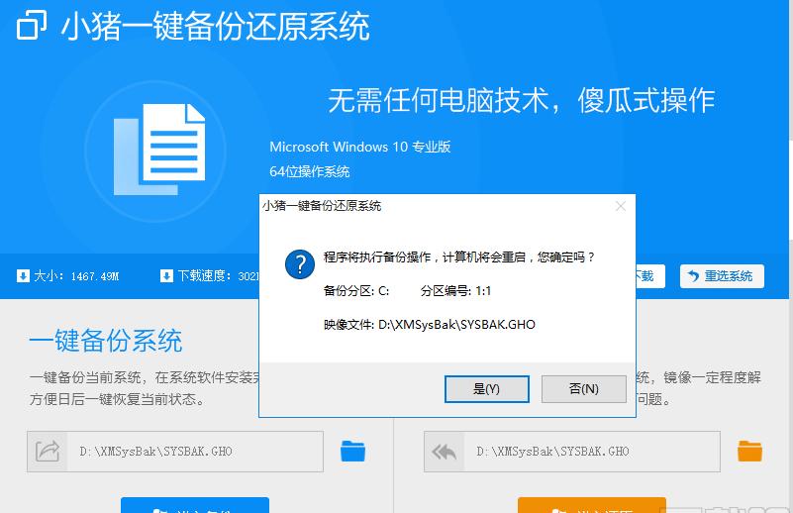
Task: Click 备份分区: C: text in dialog
Action: (x=356, y=291)
